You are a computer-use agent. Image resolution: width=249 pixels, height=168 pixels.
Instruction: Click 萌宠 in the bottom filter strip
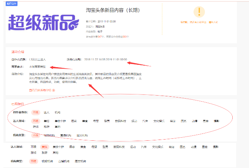pos(171,147)
